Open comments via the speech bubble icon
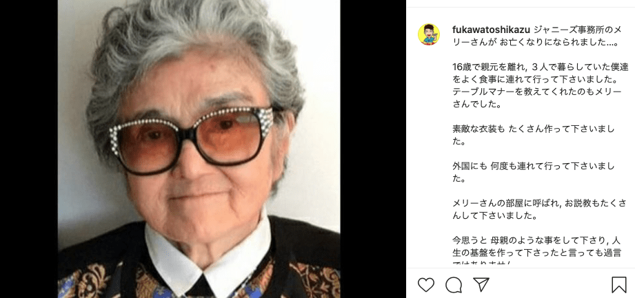The height and width of the screenshot is (298, 635). pos(454,285)
